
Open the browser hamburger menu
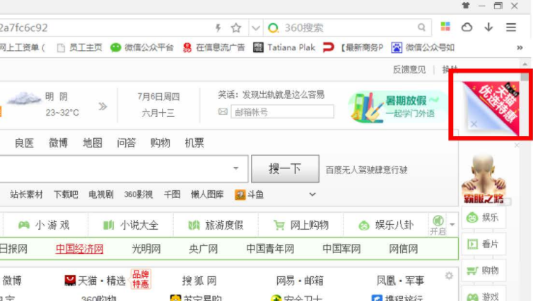tap(511, 27)
